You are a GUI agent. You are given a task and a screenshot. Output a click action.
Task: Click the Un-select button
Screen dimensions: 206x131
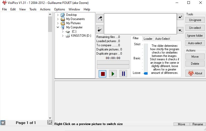pyautogui.click(x=195, y=28)
